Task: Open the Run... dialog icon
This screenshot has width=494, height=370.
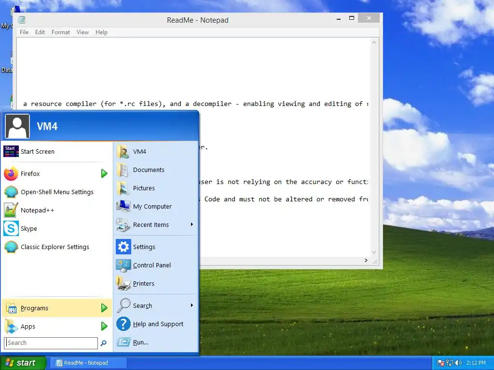Action: point(123,343)
